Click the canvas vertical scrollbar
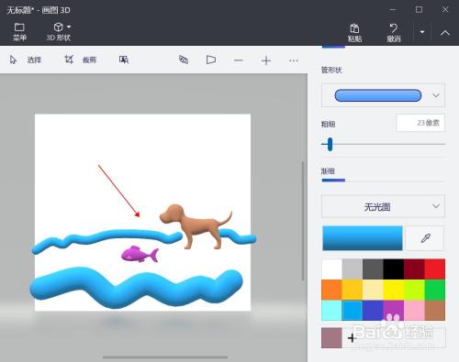The width and height of the screenshot is (459, 362). click(x=303, y=221)
